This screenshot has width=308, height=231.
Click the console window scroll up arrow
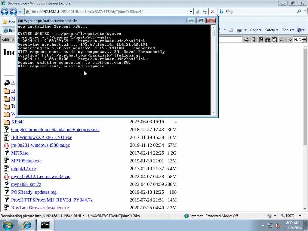coord(213,27)
